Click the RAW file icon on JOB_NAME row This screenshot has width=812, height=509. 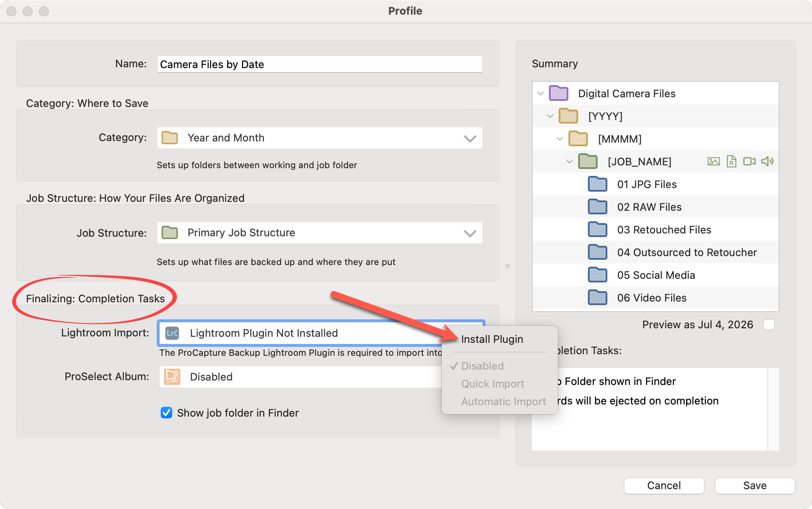pyautogui.click(x=731, y=162)
